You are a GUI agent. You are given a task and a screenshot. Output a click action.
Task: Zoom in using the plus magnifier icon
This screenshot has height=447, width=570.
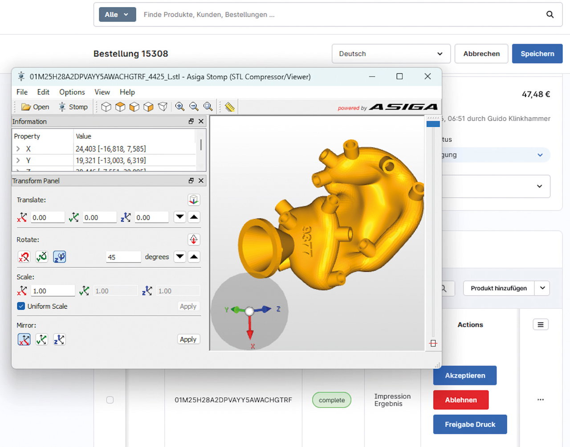(x=180, y=107)
